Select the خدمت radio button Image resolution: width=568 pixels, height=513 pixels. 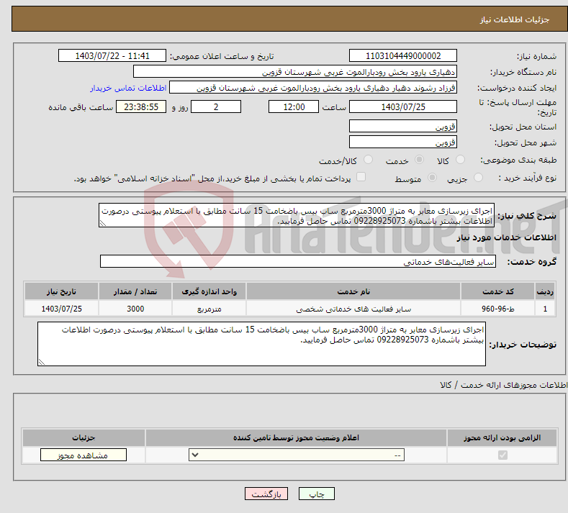[419, 160]
